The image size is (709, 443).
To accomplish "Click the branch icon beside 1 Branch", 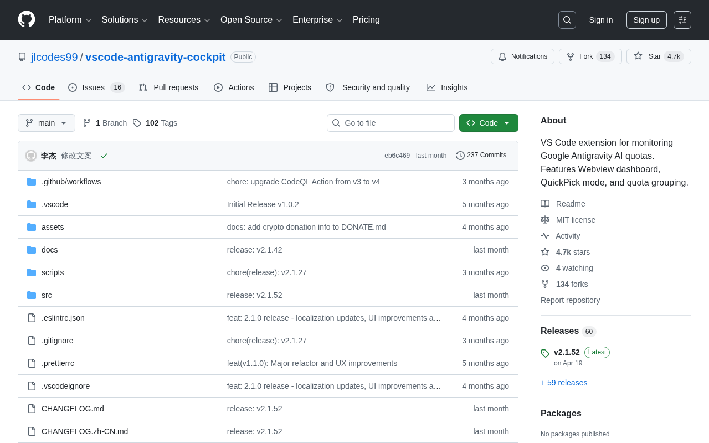I will coord(87,123).
